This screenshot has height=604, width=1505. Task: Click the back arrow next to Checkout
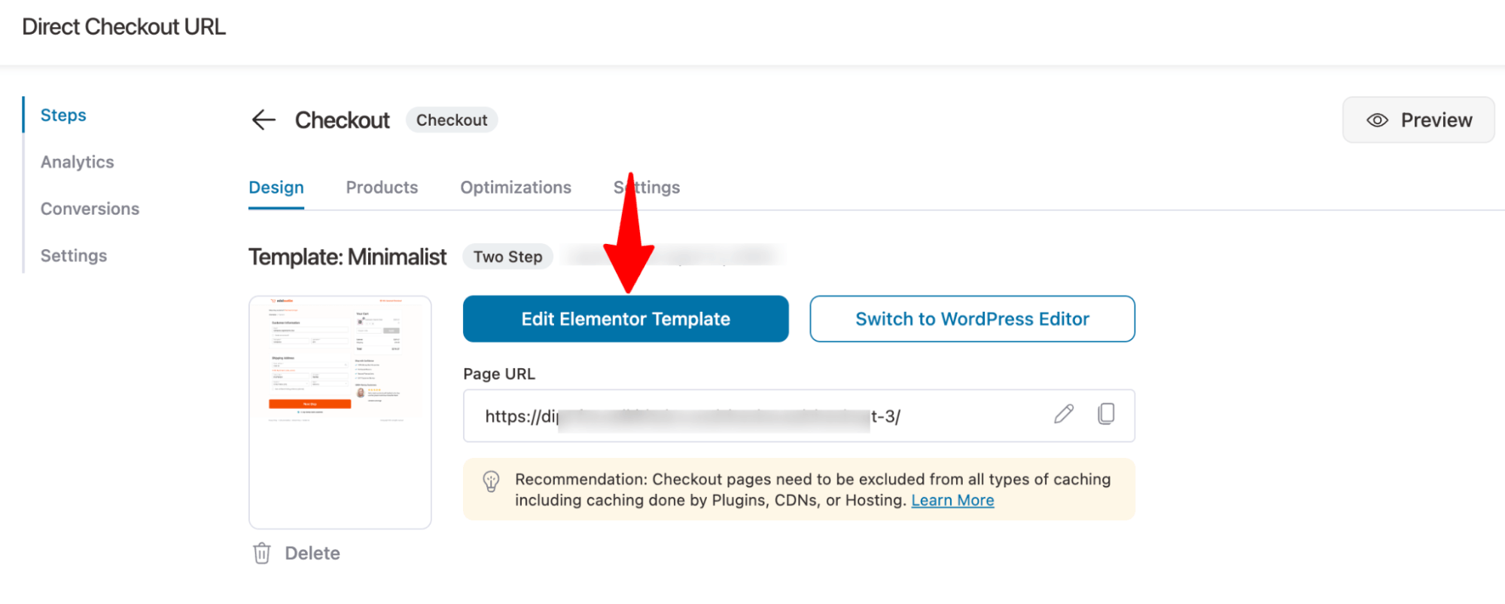(x=264, y=120)
